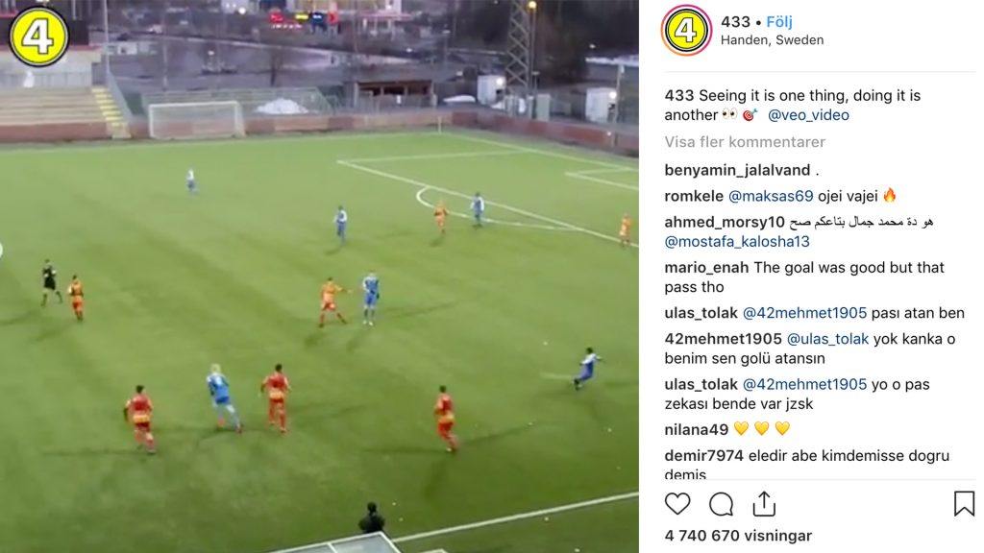Open benyamin_jalalvand's profile
This screenshot has width=984, height=553.
tap(737, 170)
